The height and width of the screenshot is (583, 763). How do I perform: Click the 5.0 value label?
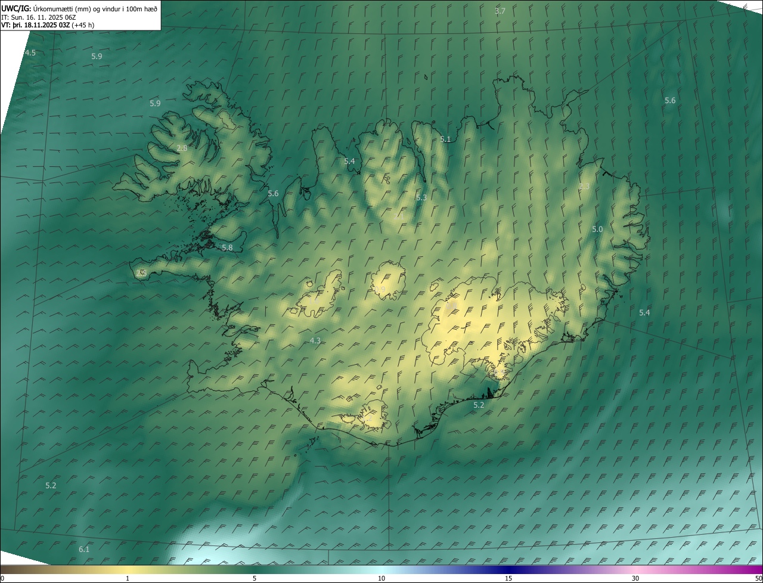click(597, 230)
